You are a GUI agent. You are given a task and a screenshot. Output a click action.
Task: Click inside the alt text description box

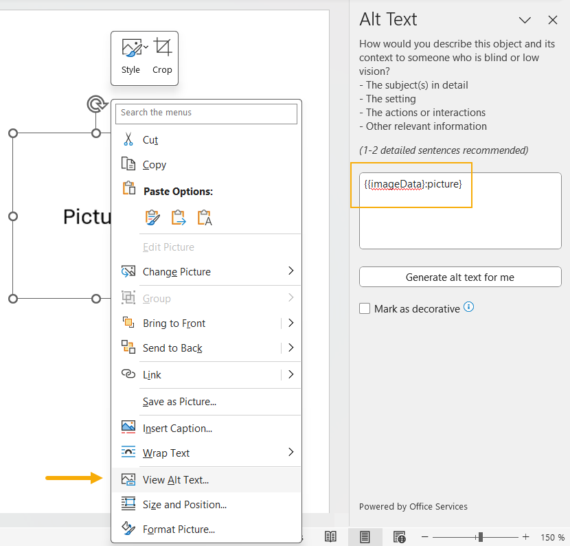coord(460,211)
